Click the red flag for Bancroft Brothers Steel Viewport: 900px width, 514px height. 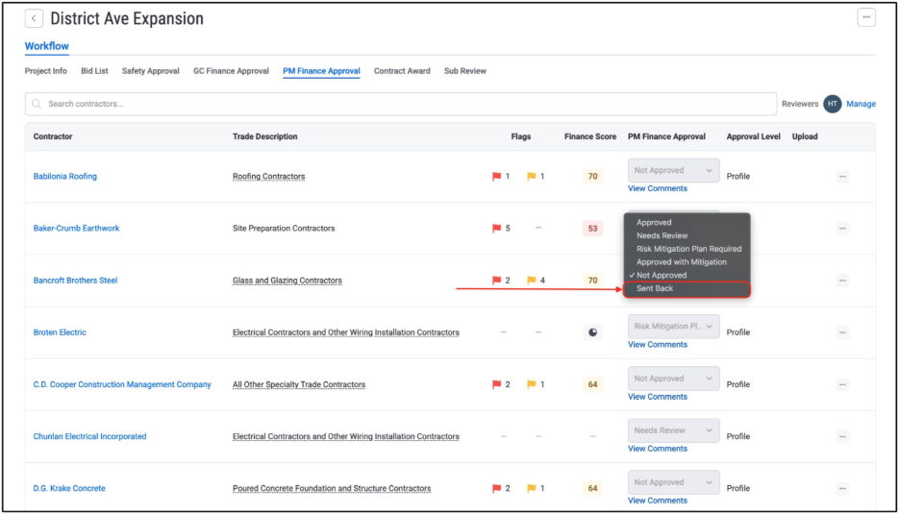496,281
